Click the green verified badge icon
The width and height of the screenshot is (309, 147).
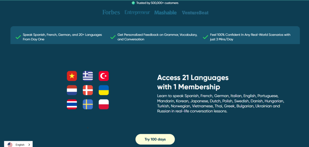[133, 3]
